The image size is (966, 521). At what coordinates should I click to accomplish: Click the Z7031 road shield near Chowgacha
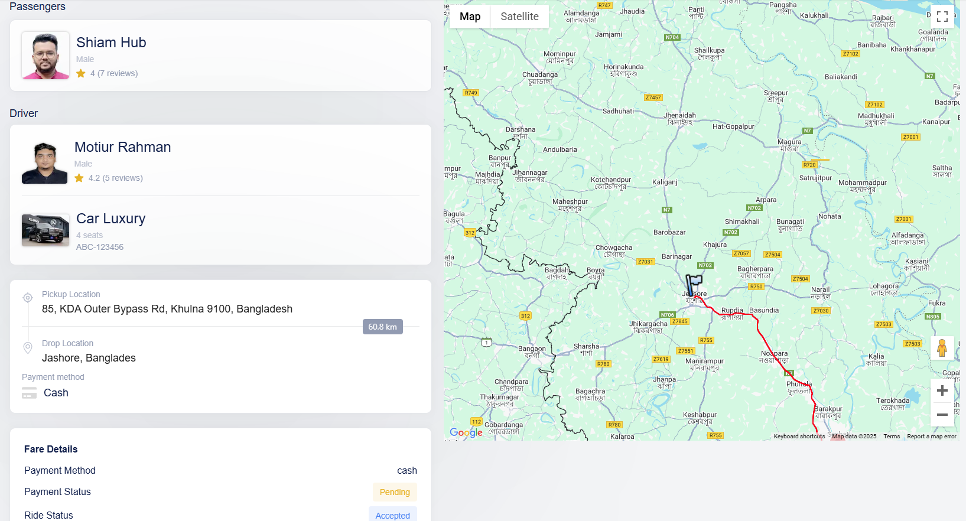[646, 262]
